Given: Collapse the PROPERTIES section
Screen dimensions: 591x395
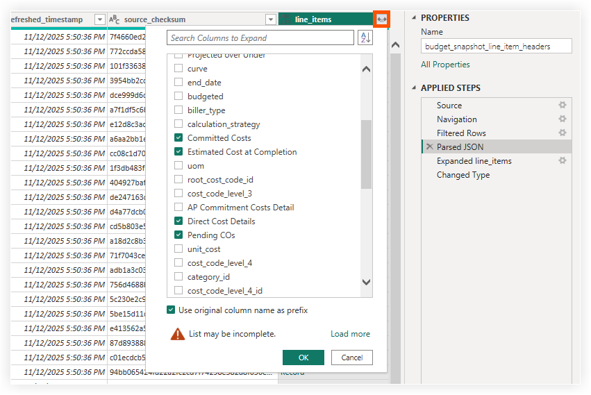Looking at the screenshot, I should 414,17.
